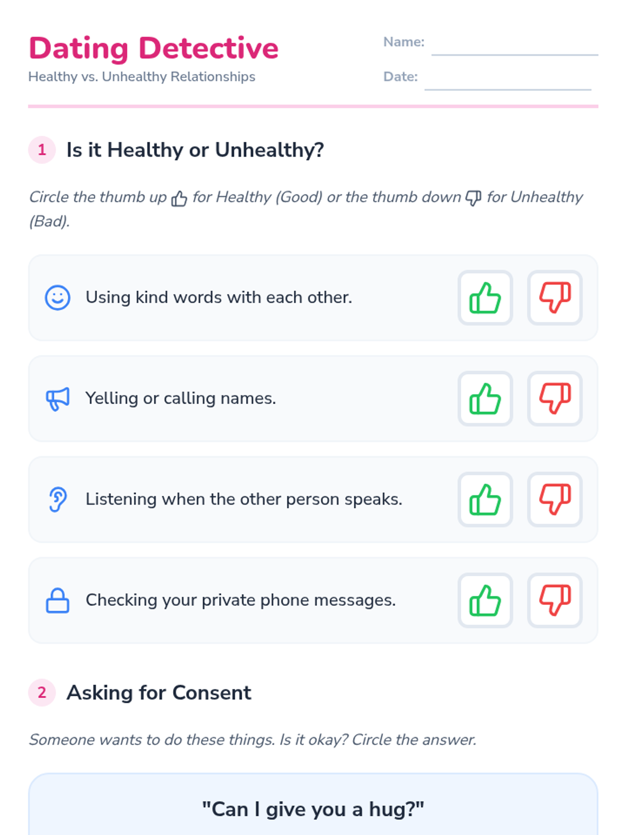626x835 pixels.
Task: Click the inline thumbs down icon in instructions
Action: (473, 198)
